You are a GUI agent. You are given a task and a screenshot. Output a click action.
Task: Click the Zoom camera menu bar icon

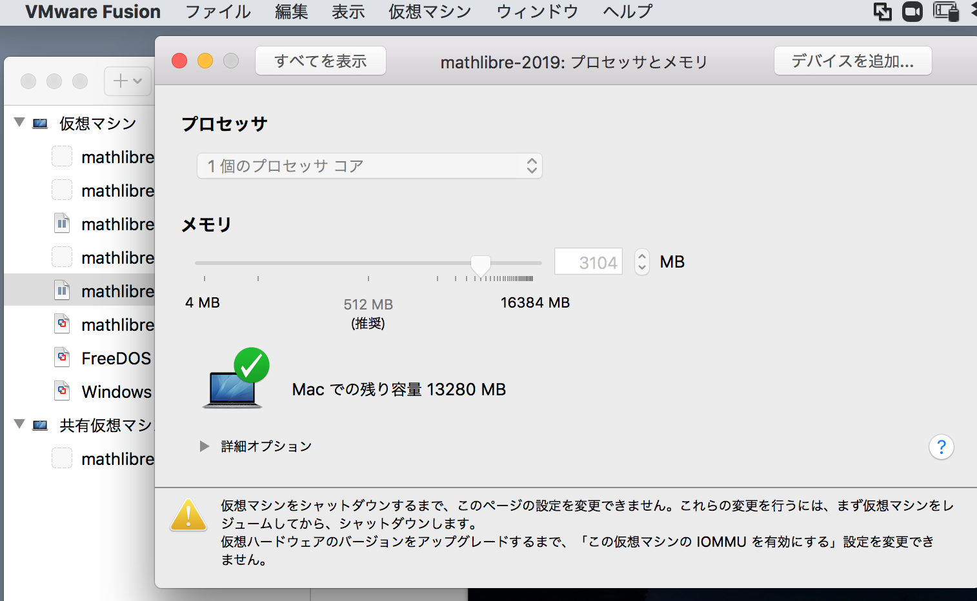click(x=912, y=12)
